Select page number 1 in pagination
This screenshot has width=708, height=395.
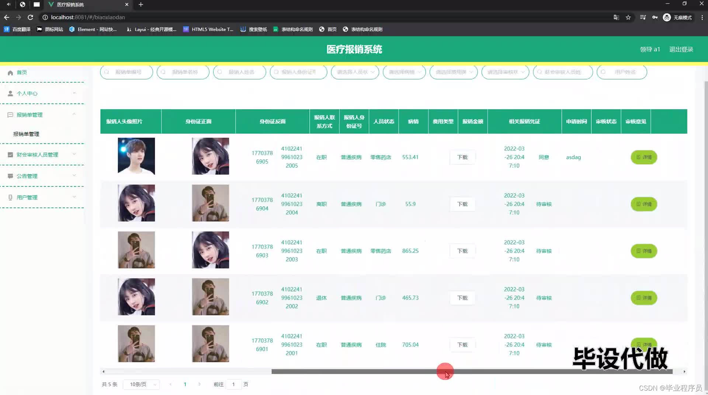185,384
